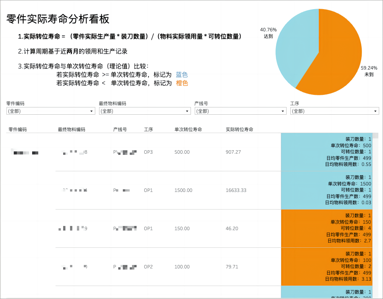Expand the 工序 filter dropdown
383x299 pixels.
coord(334,111)
